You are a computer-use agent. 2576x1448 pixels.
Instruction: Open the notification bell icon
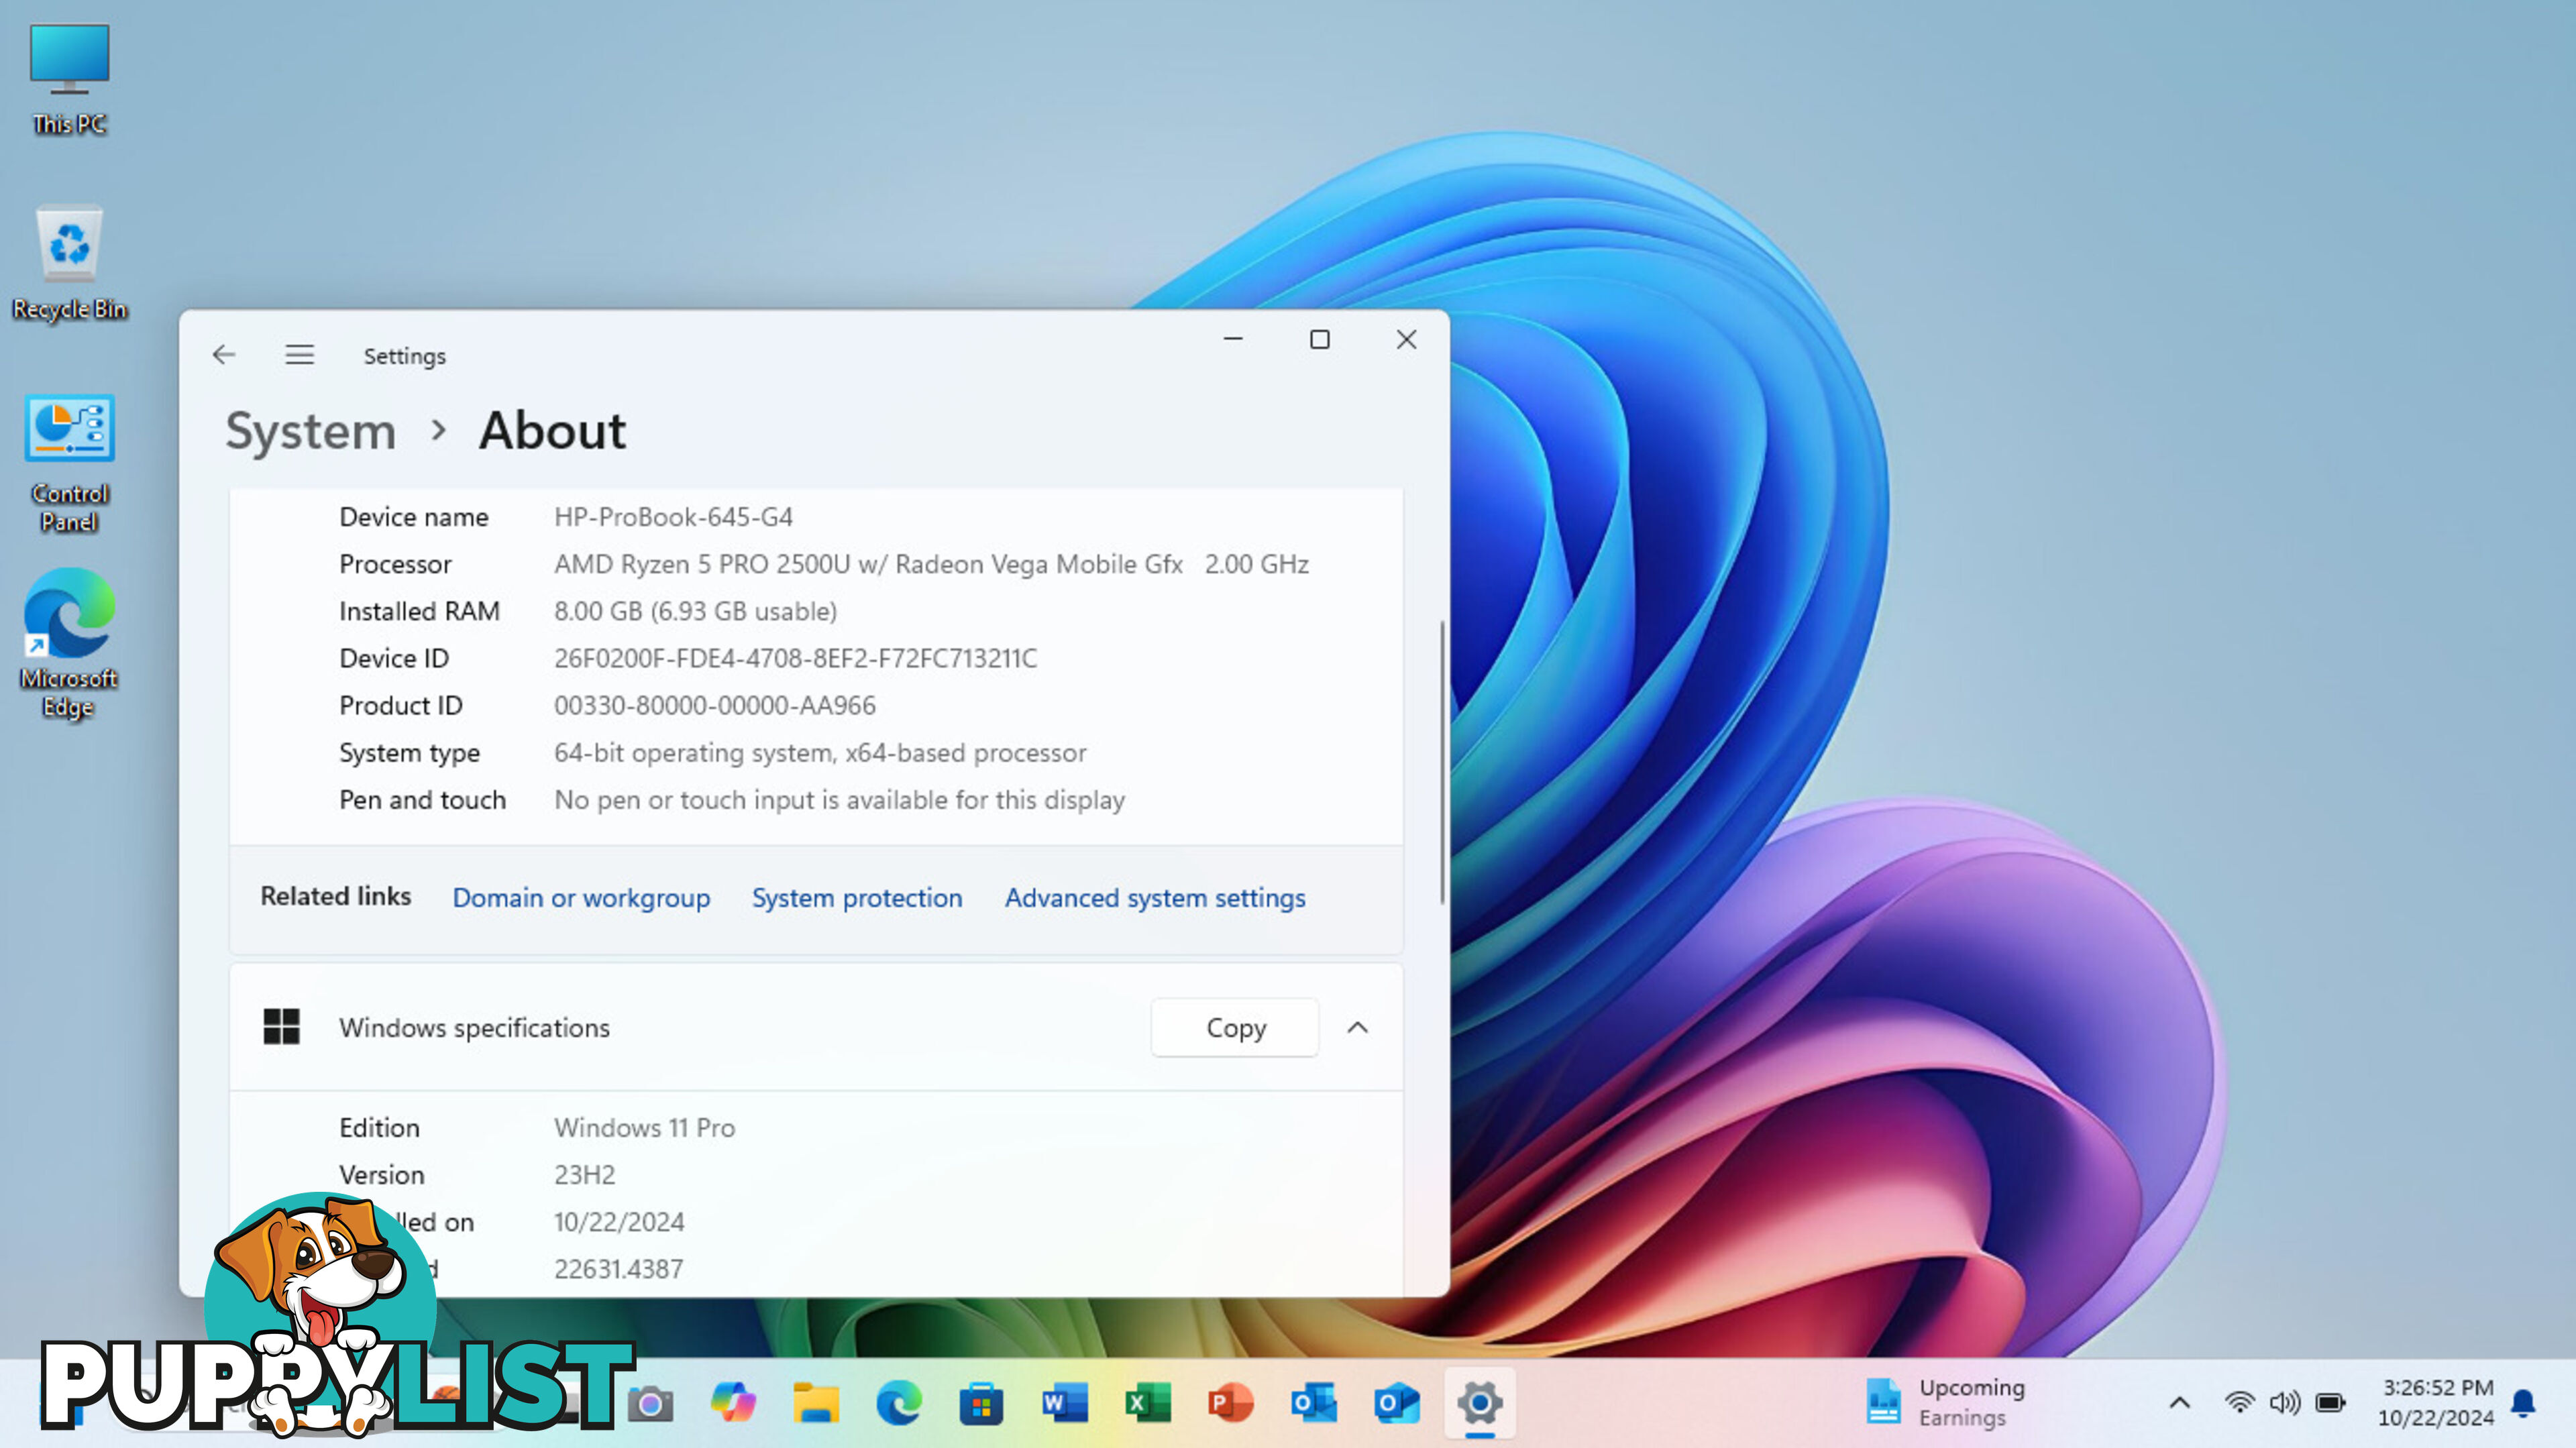click(x=2524, y=1403)
